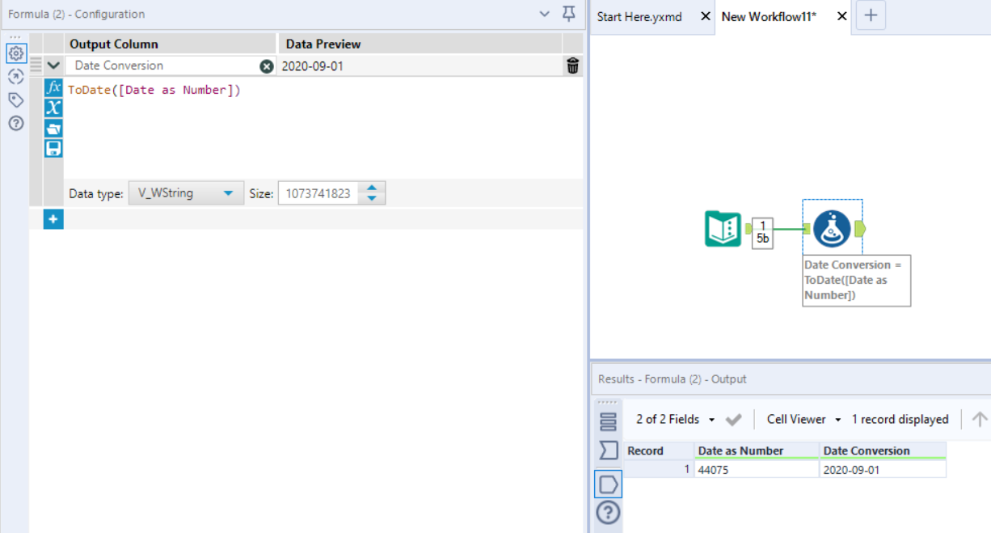This screenshot has height=533, width=991.
Task: Open a new workflow with the plus tab
Action: pos(871,15)
